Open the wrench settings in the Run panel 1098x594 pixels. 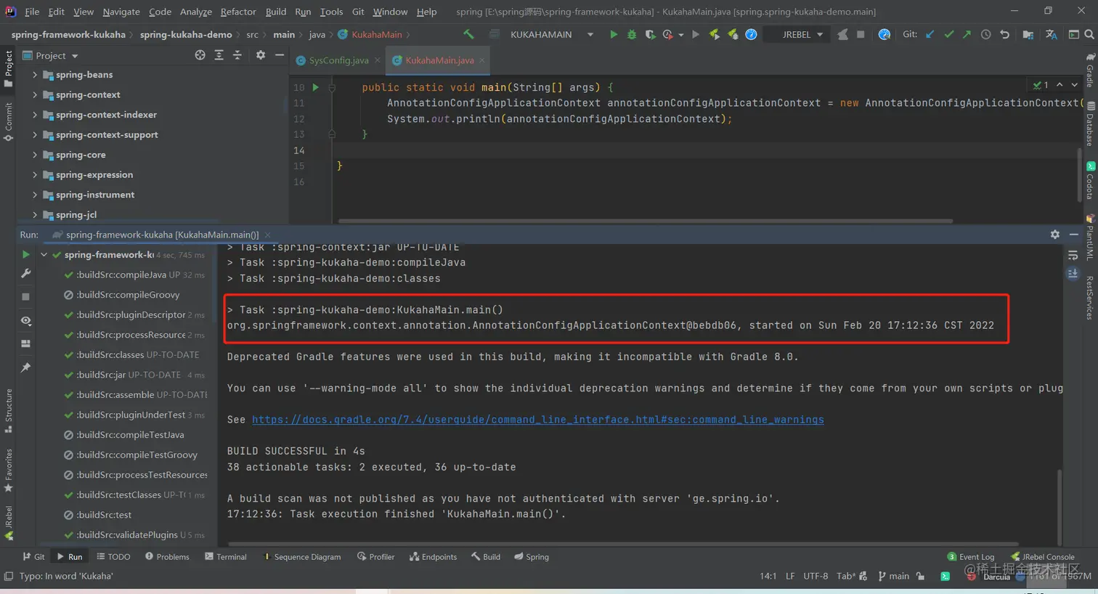(x=25, y=274)
